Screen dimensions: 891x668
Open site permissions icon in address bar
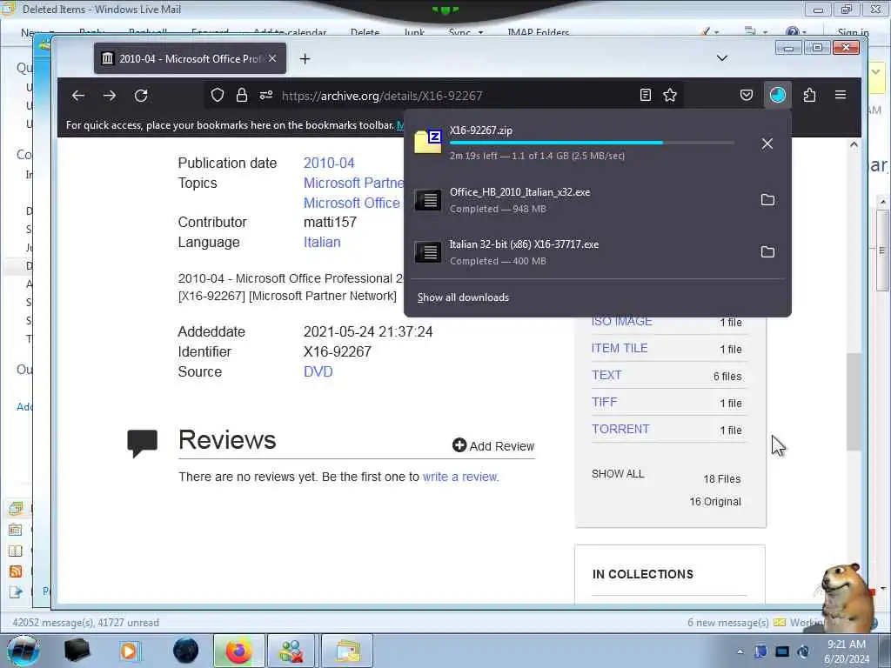pos(266,95)
